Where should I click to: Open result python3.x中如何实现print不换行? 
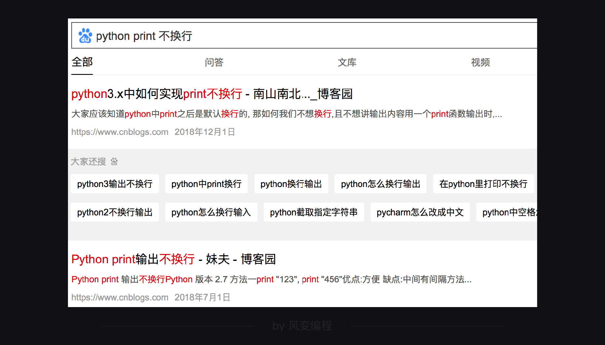[x=212, y=94]
